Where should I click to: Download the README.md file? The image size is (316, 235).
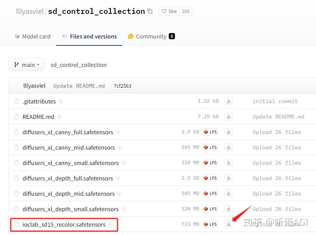(229, 117)
